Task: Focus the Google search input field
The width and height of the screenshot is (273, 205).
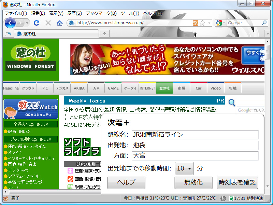Action: coord(244,23)
